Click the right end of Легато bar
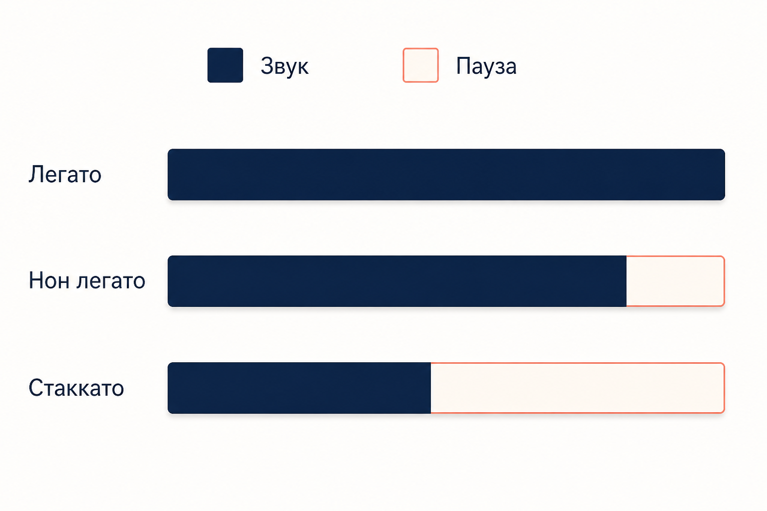 pos(722,175)
